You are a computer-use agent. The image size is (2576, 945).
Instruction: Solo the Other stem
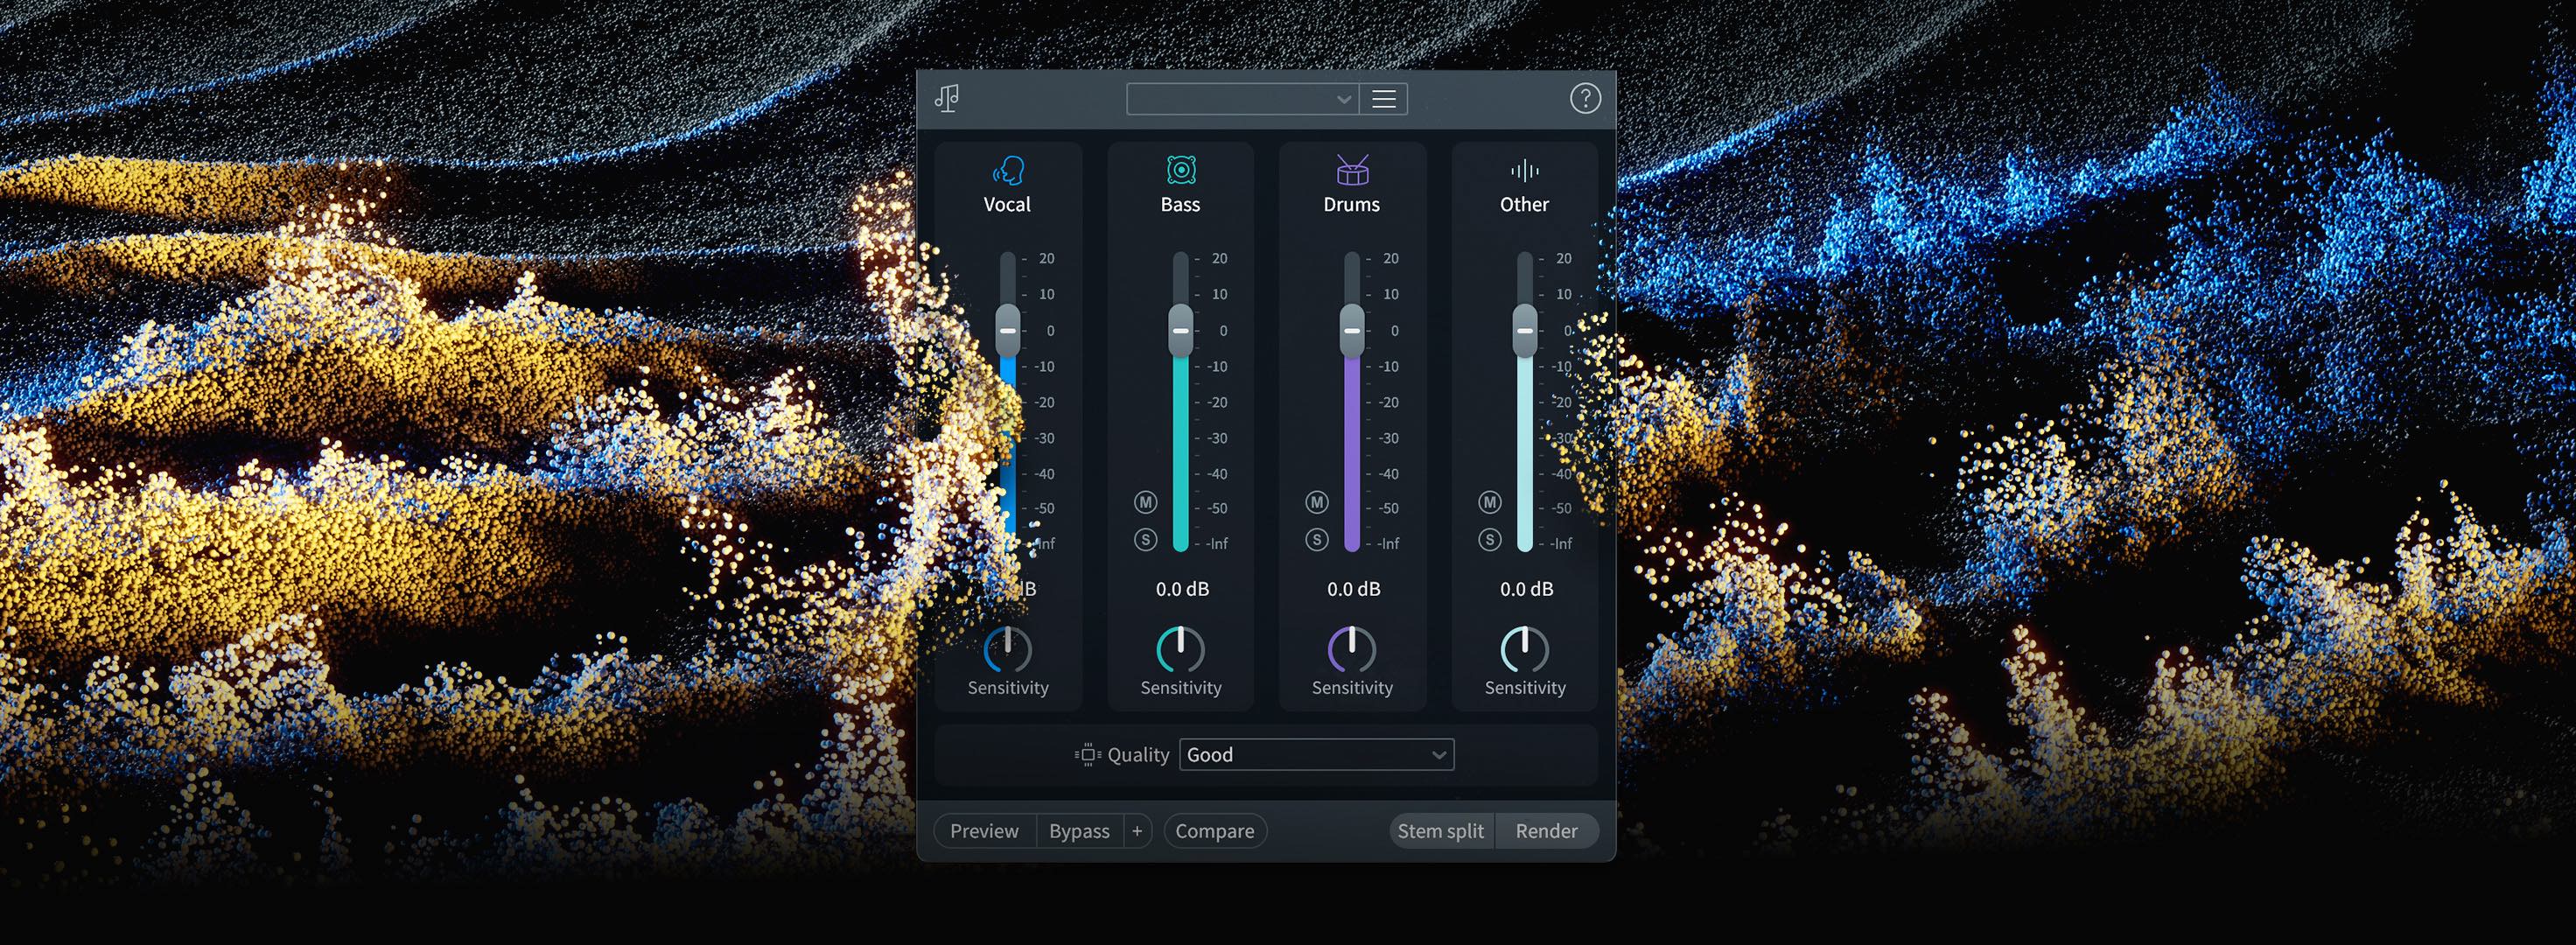[1490, 540]
